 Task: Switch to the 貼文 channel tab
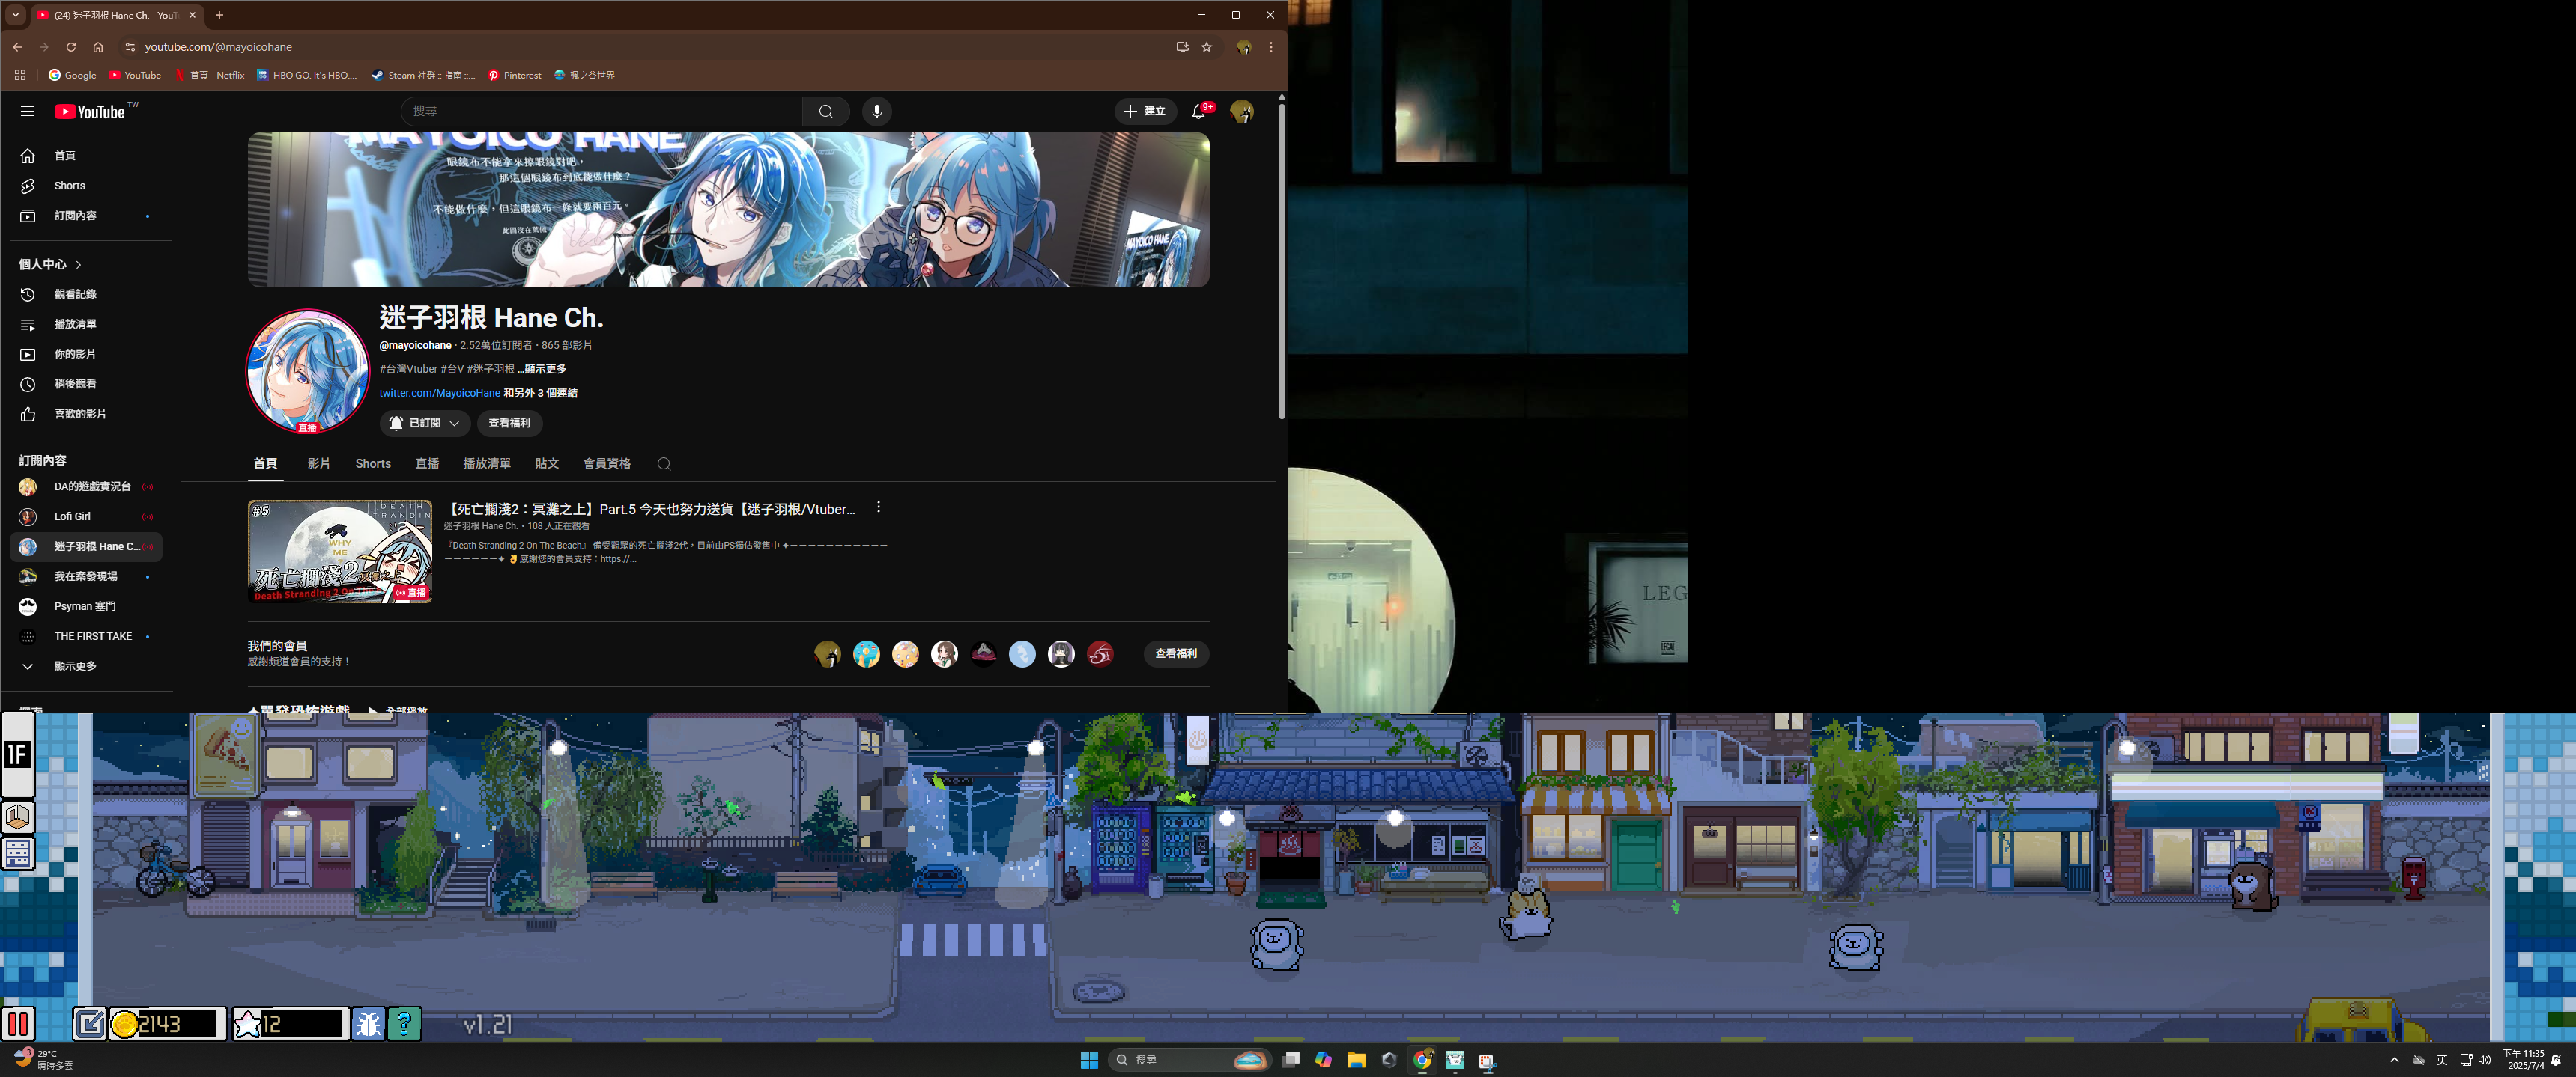pyautogui.click(x=547, y=463)
